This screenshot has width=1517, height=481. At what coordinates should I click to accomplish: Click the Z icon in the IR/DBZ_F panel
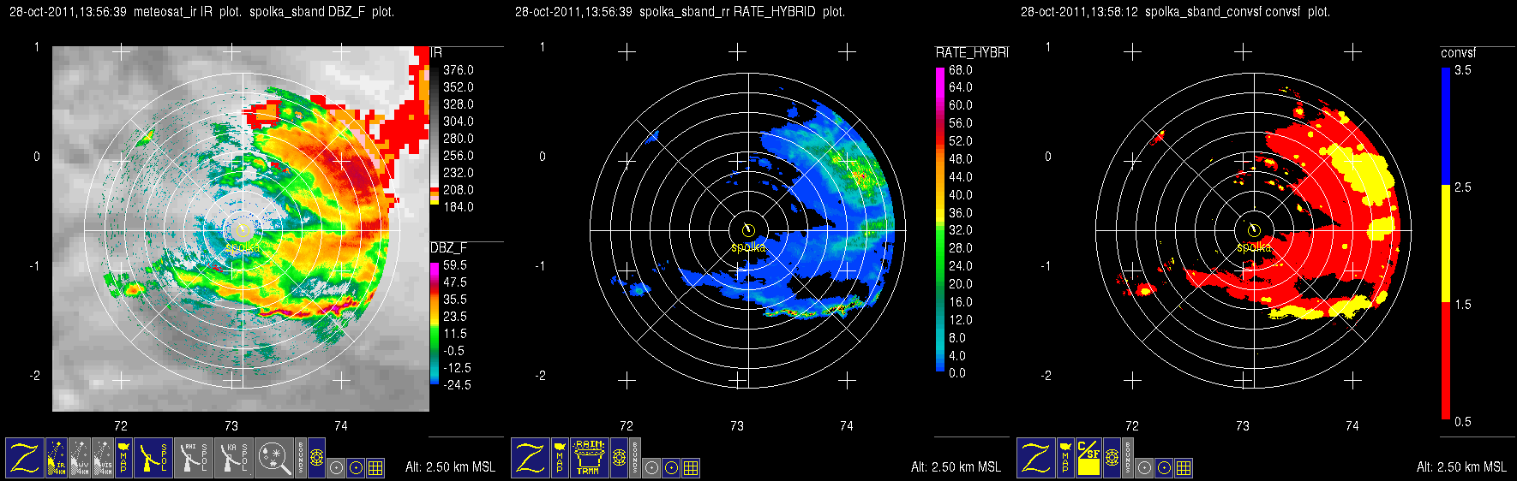[25, 458]
